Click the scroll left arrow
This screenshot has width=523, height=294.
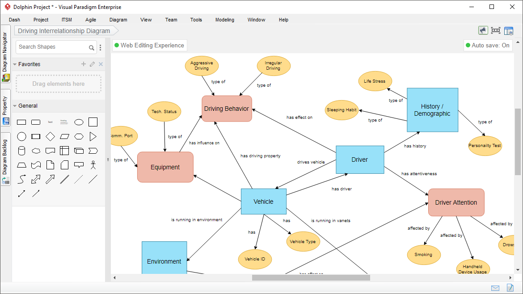click(114, 277)
